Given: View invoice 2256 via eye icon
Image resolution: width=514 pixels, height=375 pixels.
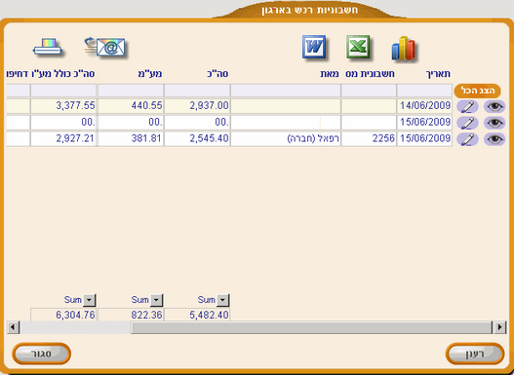Looking at the screenshot, I should click(x=494, y=139).
